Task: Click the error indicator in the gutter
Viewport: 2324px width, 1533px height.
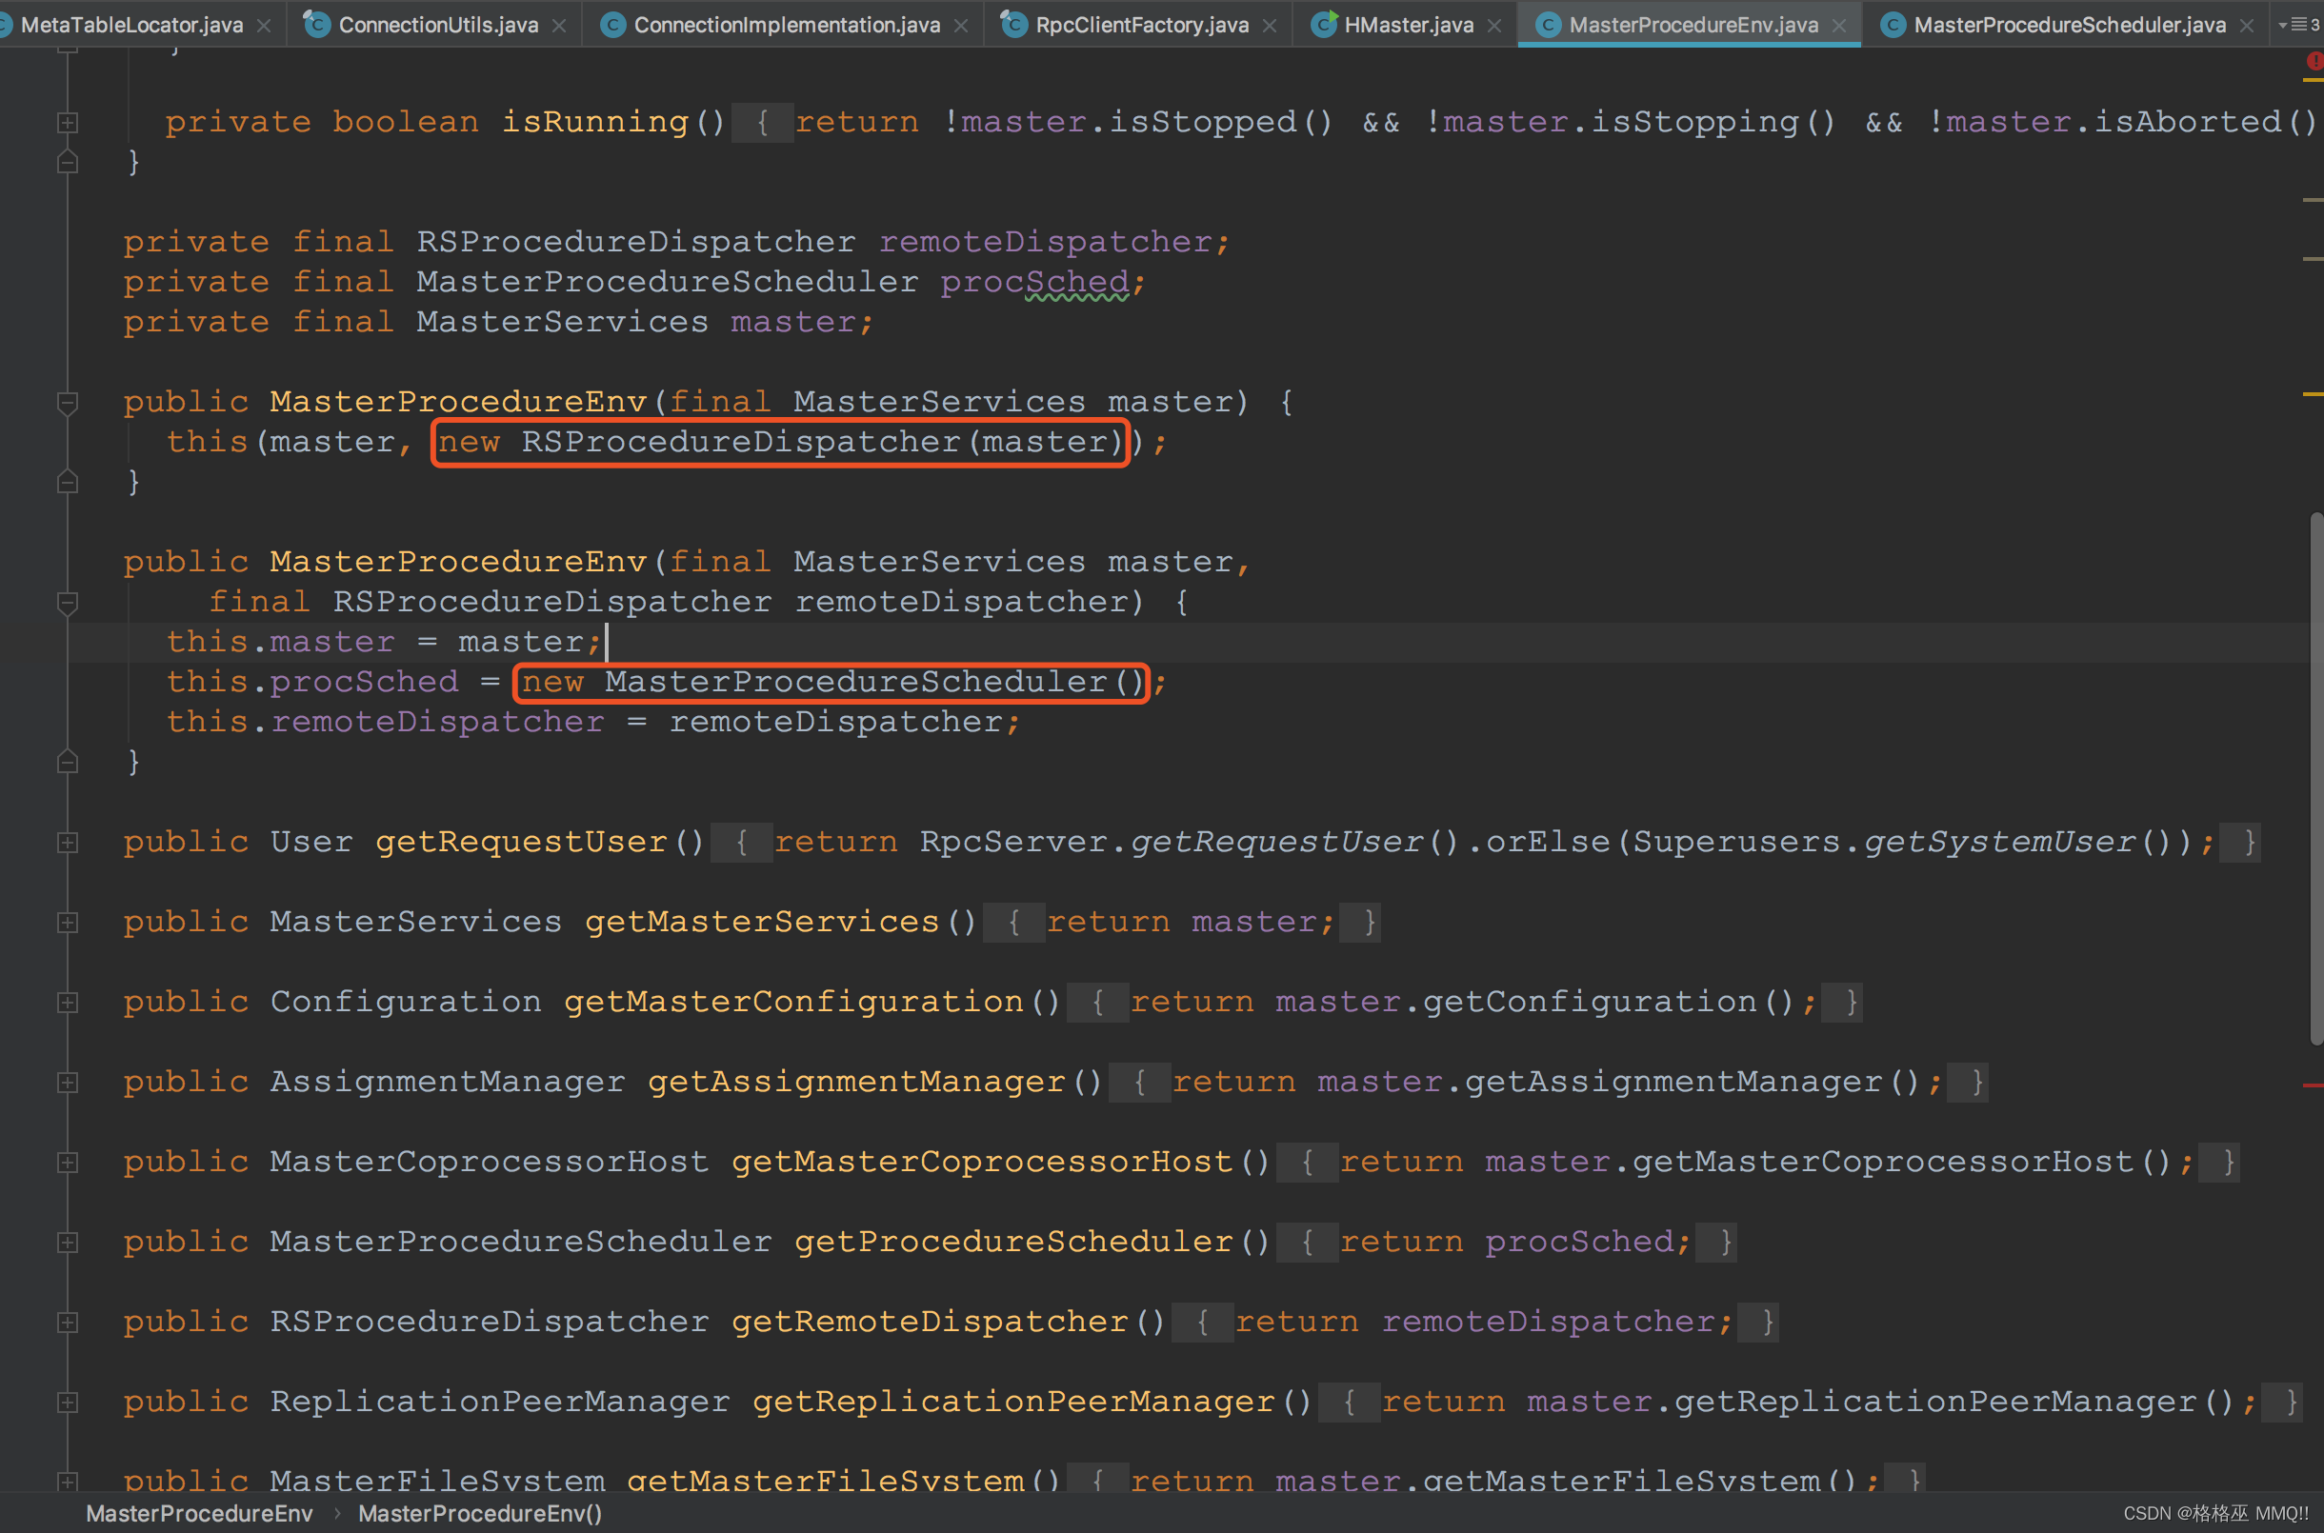Action: tap(2314, 62)
